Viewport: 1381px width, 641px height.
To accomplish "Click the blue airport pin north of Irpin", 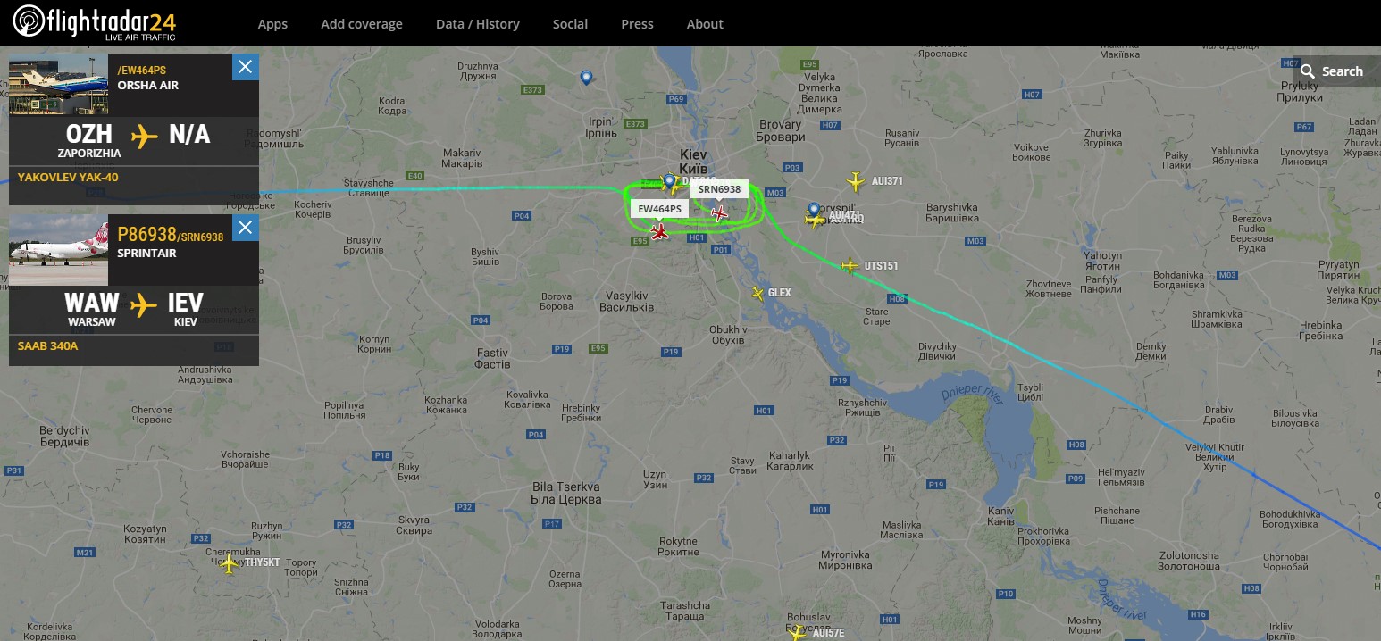I will pyautogui.click(x=586, y=79).
